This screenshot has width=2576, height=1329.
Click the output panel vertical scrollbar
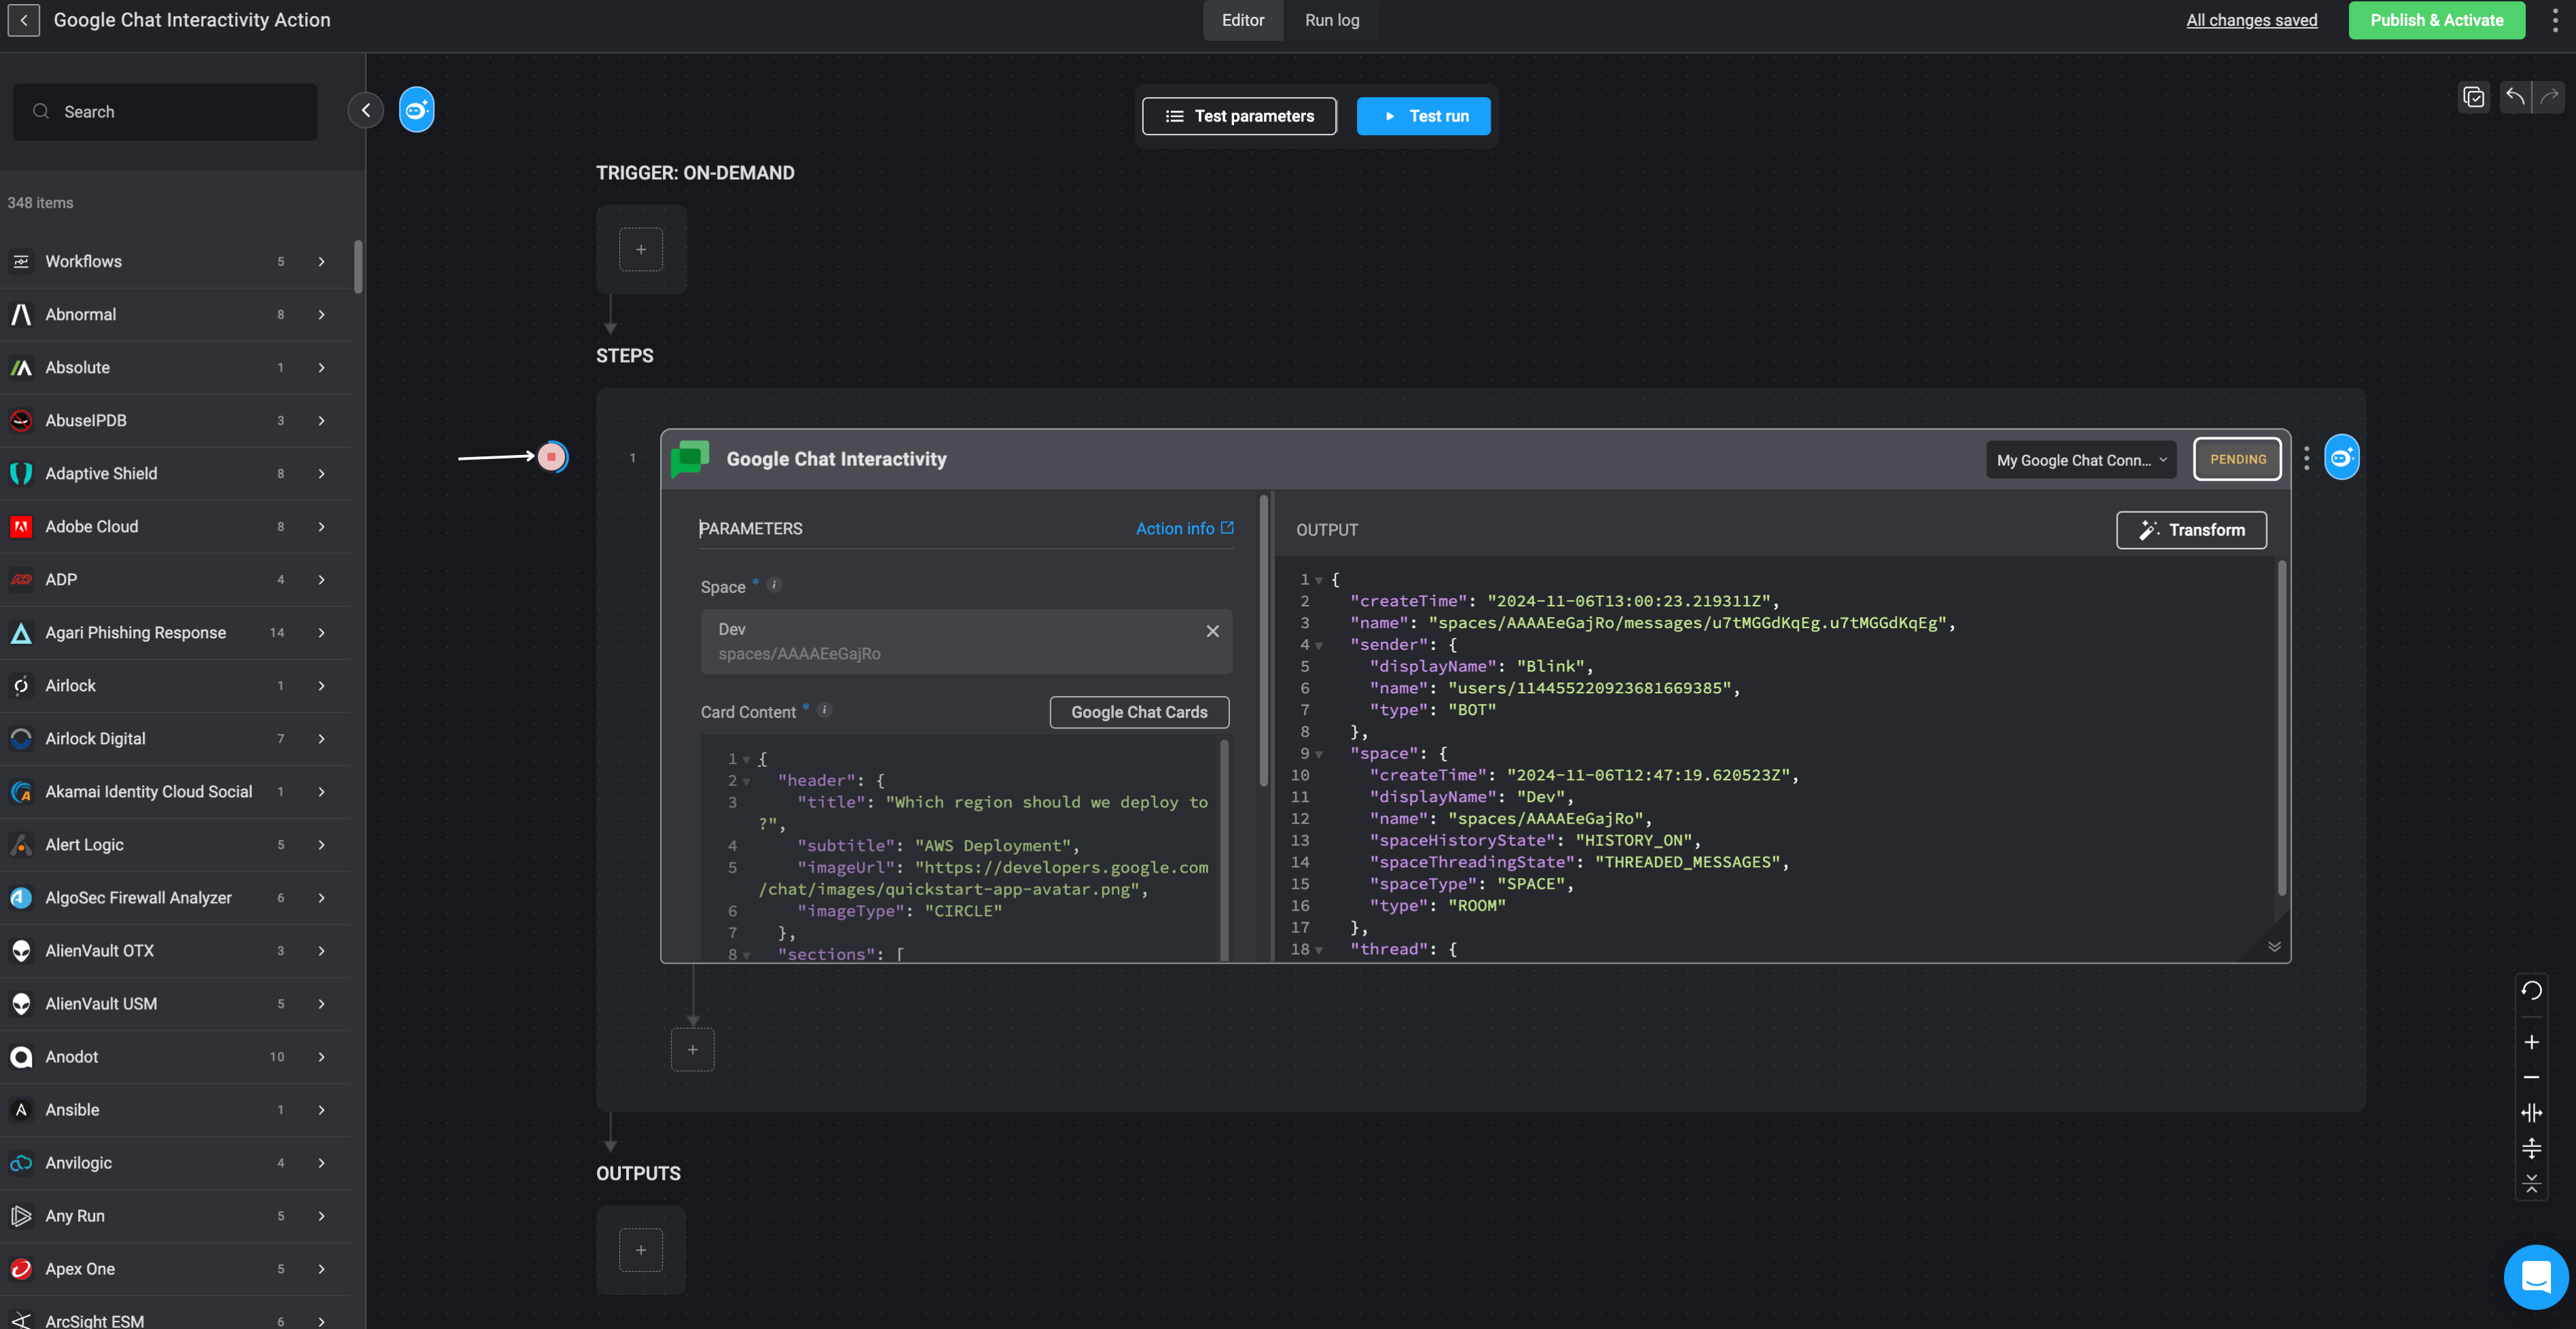coord(2281,728)
